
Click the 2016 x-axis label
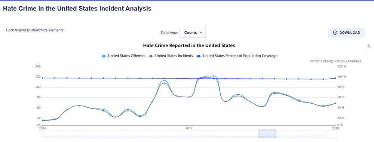click(x=43, y=128)
